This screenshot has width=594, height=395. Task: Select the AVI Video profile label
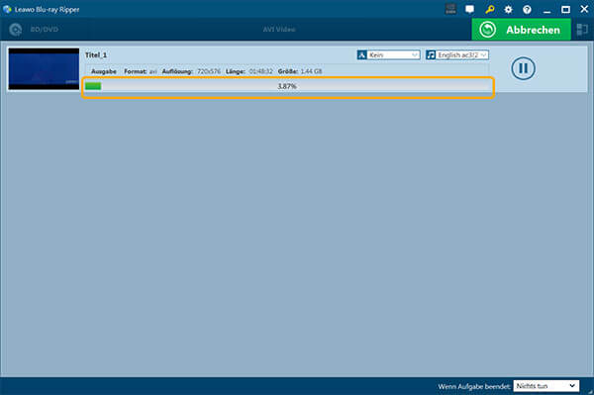click(x=279, y=30)
